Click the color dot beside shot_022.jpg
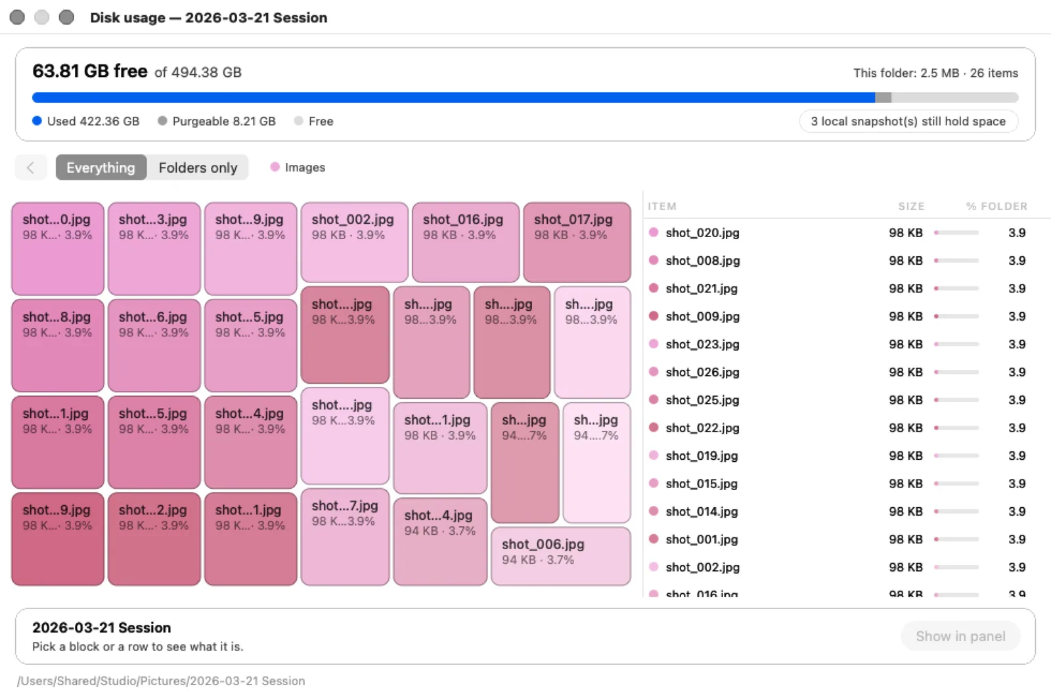The image size is (1051, 699). (x=654, y=427)
